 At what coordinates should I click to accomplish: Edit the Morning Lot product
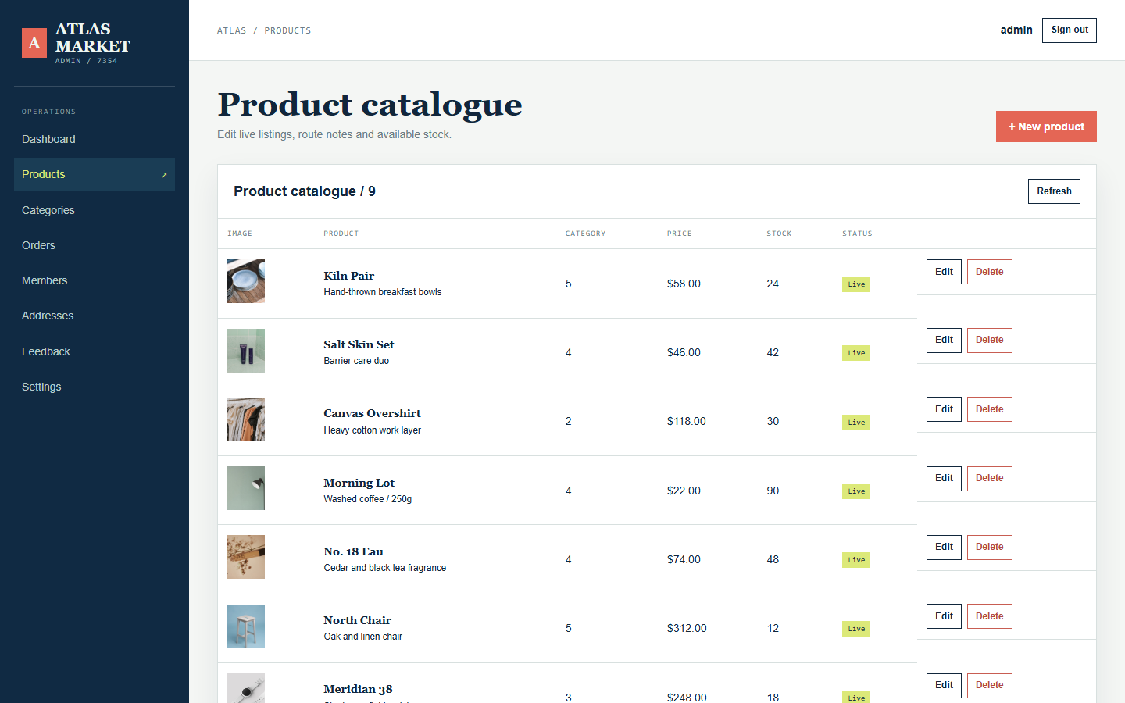click(944, 478)
